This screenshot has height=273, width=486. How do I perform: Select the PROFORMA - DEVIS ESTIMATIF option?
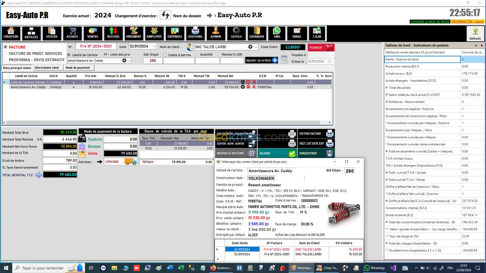[x=5, y=60]
